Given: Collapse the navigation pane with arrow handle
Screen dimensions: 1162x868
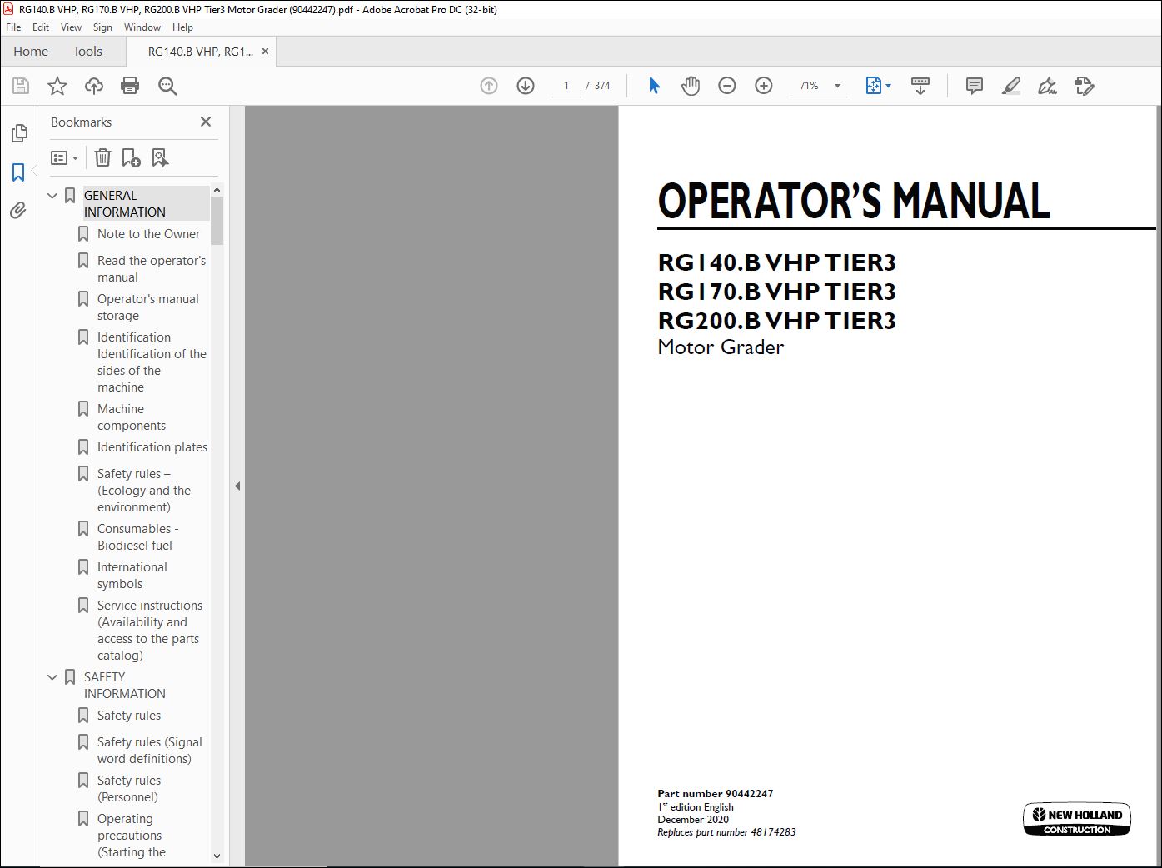Looking at the screenshot, I should pos(237,486).
